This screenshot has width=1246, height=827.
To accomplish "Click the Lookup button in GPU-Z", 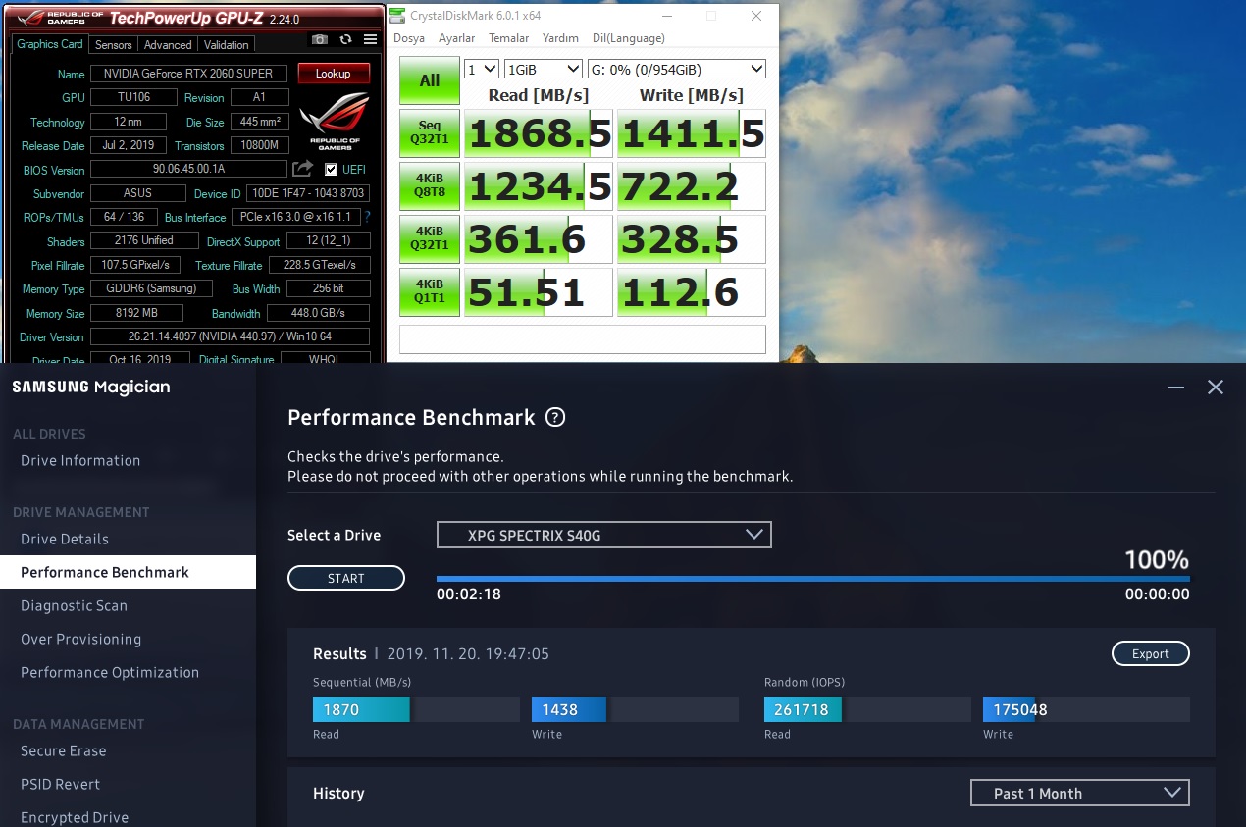I will (334, 74).
